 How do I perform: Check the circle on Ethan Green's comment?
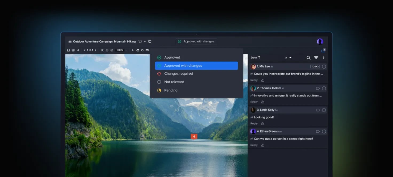point(324,132)
